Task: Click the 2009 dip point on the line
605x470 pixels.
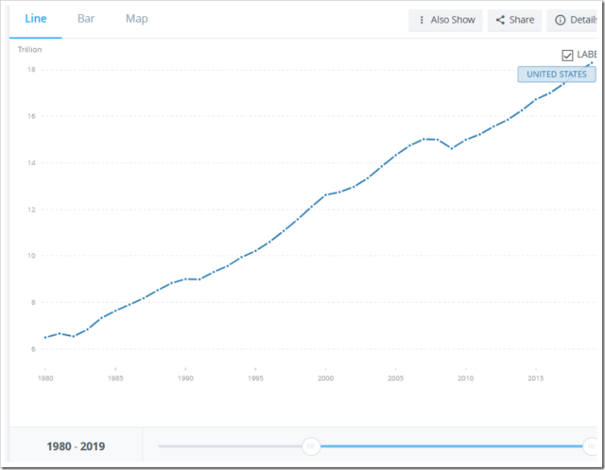Action: pos(451,148)
